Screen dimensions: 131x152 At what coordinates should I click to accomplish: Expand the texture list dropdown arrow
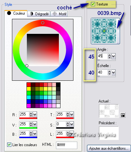pos(118,31)
